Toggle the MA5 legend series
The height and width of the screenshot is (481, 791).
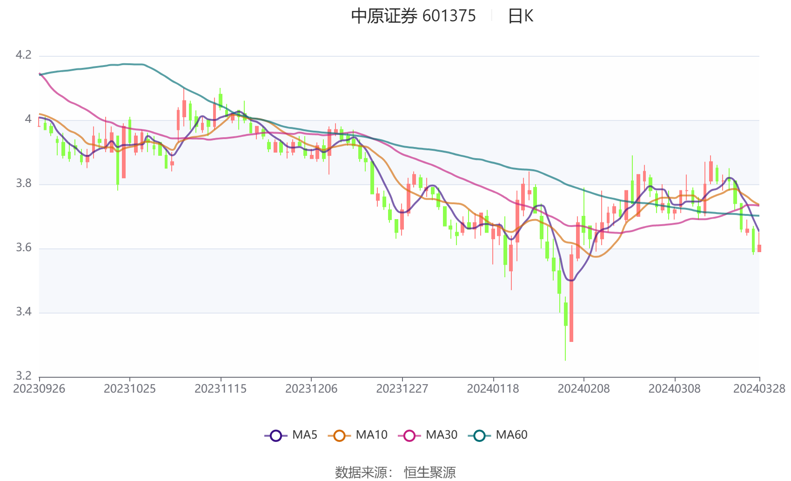pyautogui.click(x=291, y=435)
